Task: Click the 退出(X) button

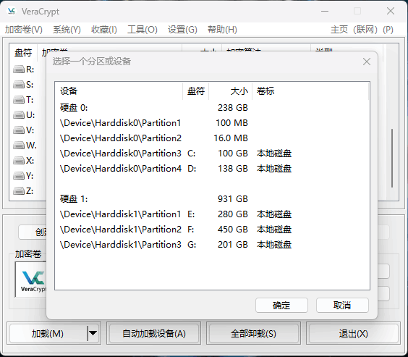Action: 353,334
